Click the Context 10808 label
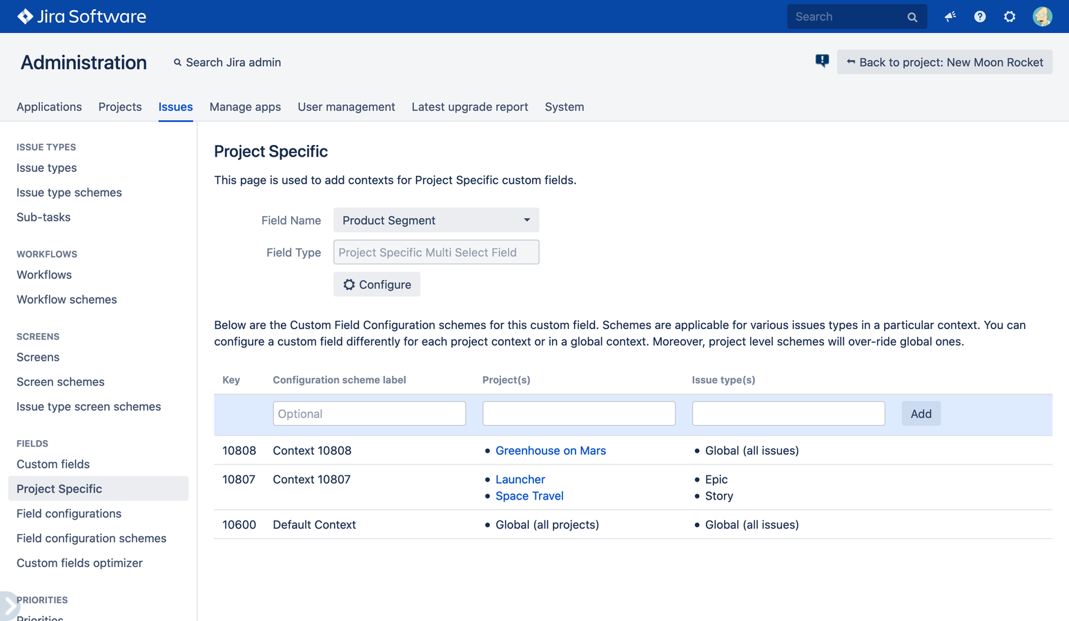Screen dimensions: 1069x621 [312, 451]
